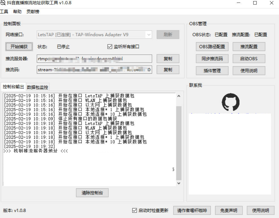Viewport: 279px width, 218px height.
Task: Click the 开始捕获 button
Action: click(19, 47)
